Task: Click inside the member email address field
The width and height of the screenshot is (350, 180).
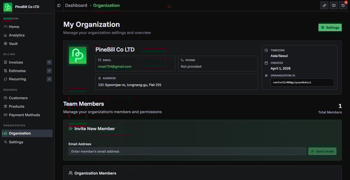Action: coord(187,151)
